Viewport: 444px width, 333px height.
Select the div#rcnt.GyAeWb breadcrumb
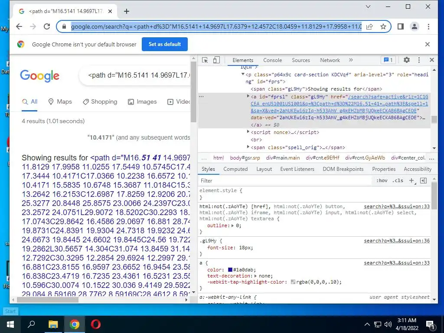(x=365, y=158)
